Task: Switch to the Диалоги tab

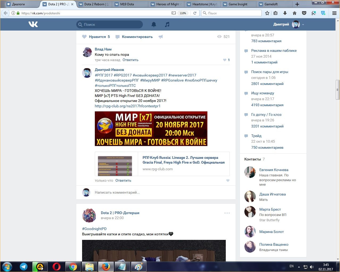Action: [18, 4]
